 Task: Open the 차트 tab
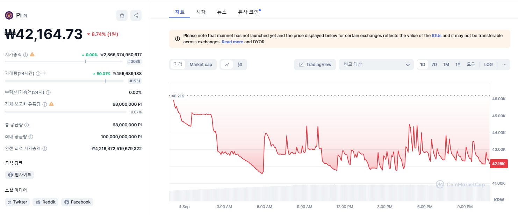coord(180,12)
